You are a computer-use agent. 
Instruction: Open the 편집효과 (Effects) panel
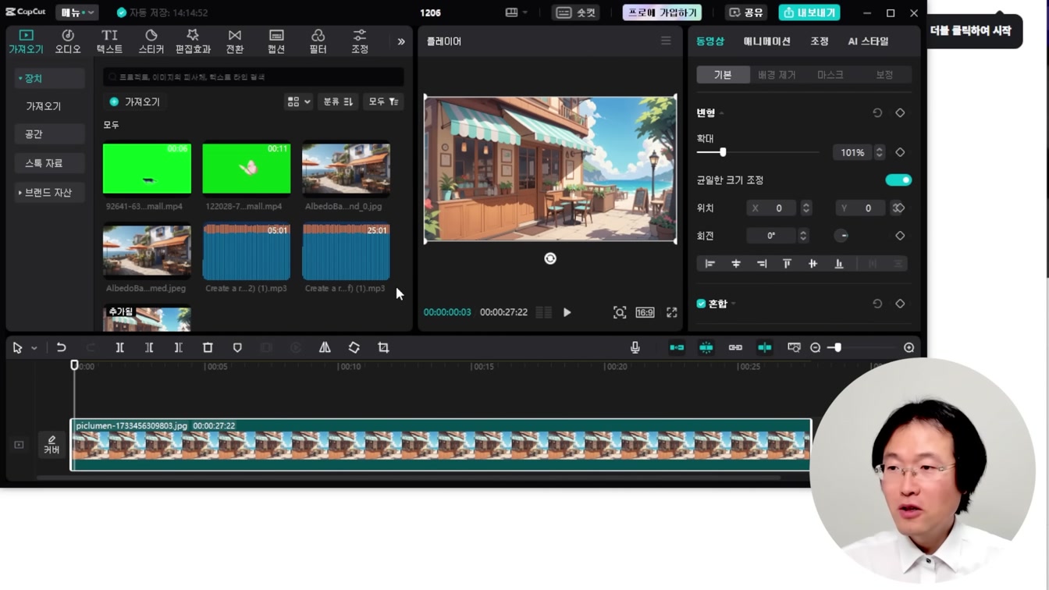pyautogui.click(x=193, y=41)
